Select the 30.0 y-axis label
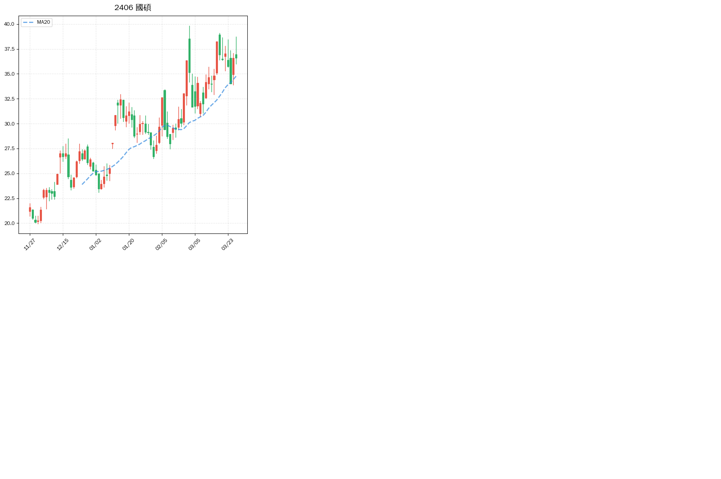721x479 pixels. [9, 124]
